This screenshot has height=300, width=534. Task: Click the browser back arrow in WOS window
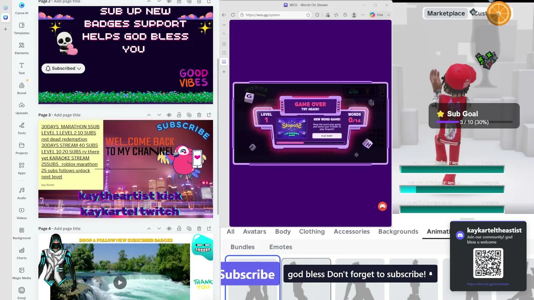pos(224,15)
